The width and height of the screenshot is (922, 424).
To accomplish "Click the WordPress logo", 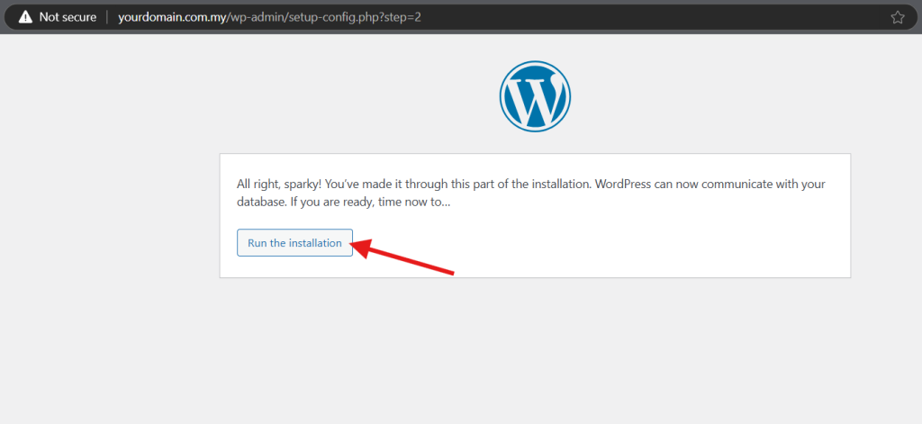I will point(535,97).
